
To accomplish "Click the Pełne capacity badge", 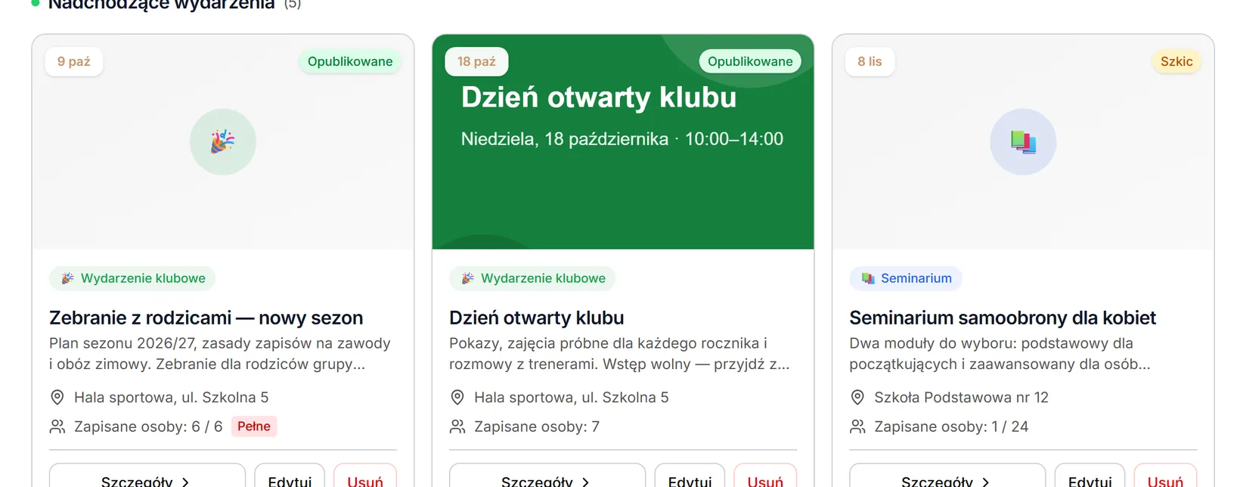I will tap(254, 427).
